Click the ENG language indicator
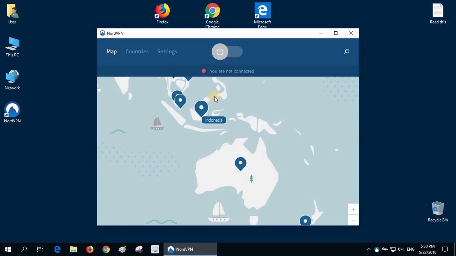 coord(410,249)
